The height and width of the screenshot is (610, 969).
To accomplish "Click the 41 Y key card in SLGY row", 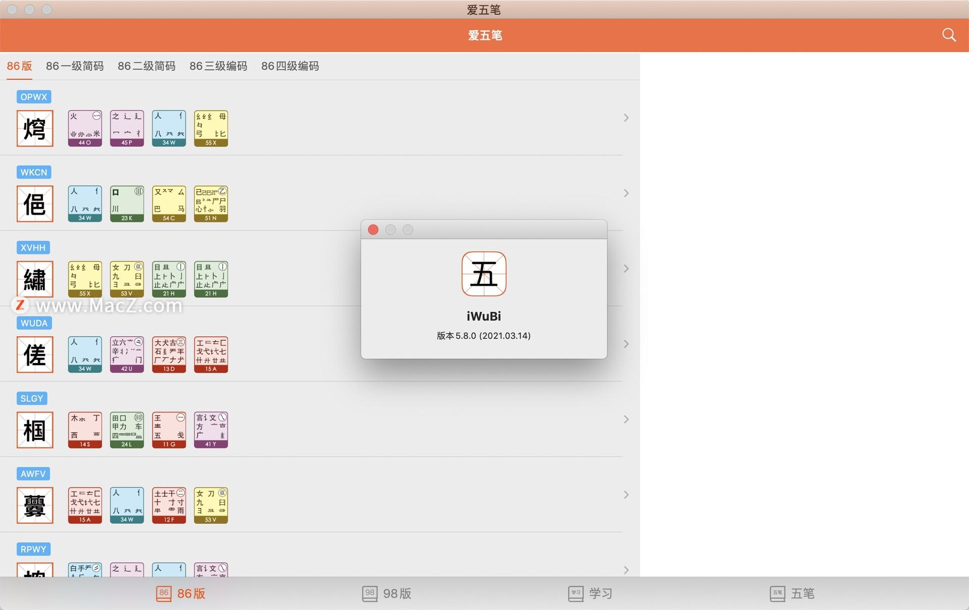I will coord(211,430).
